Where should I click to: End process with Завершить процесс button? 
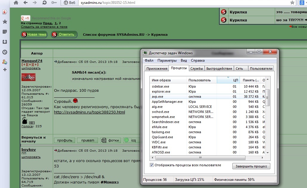[251, 166]
